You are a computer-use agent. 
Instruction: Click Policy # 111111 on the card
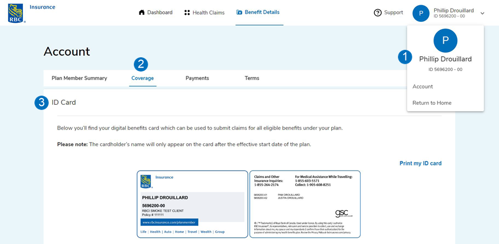(152, 215)
